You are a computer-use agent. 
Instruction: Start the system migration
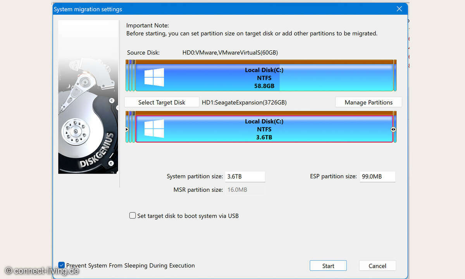[328, 266]
